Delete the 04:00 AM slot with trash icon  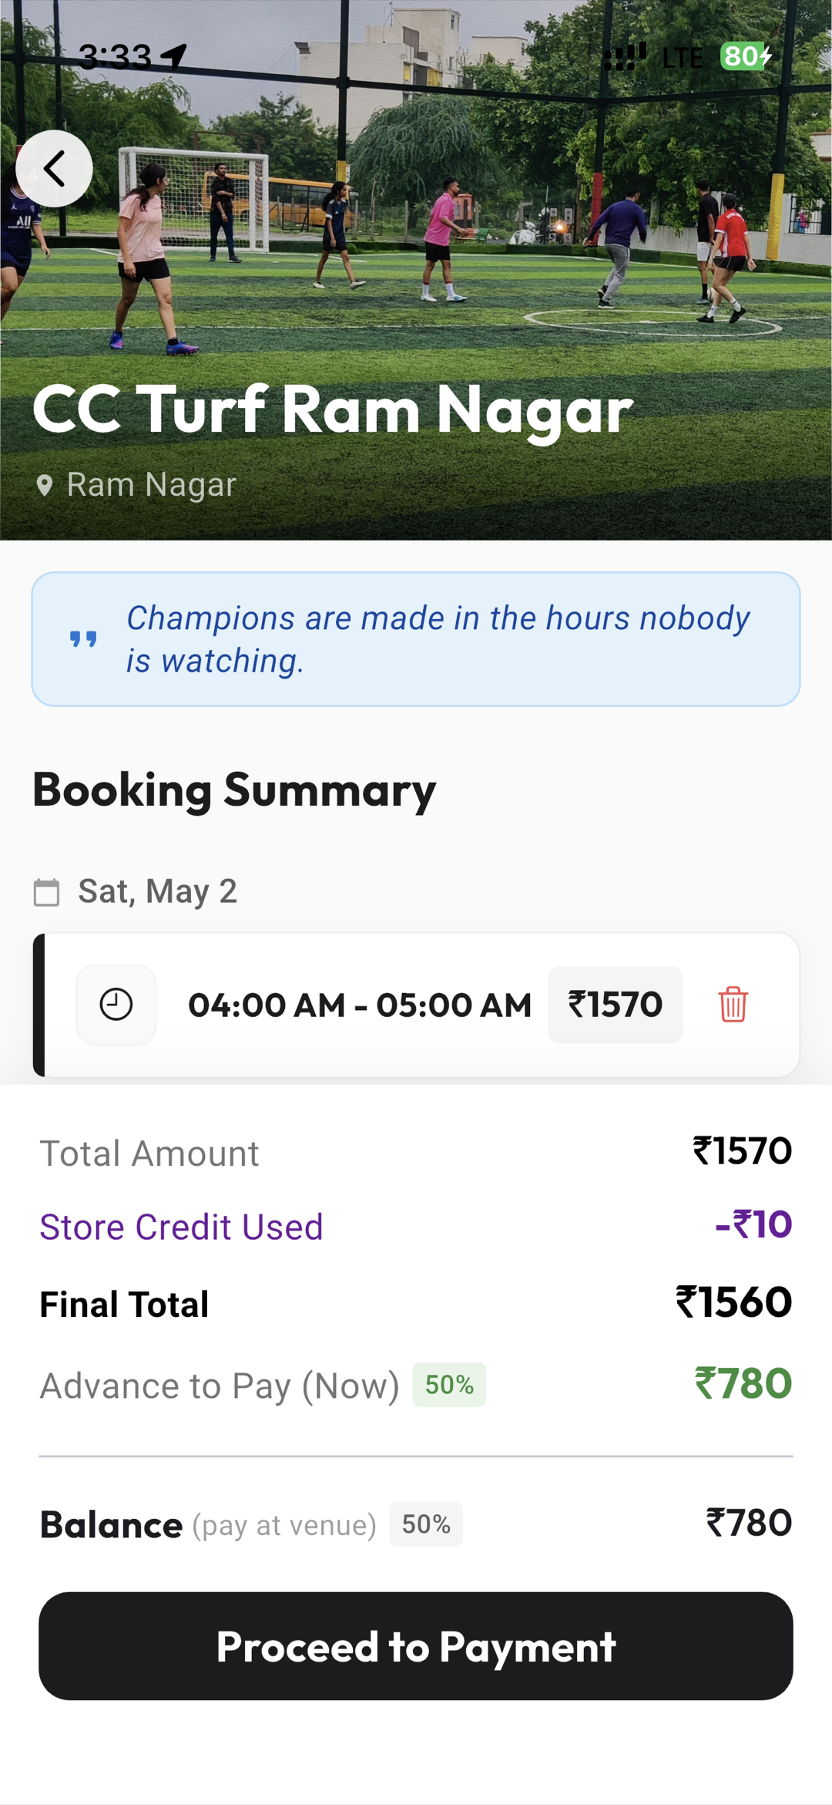click(x=733, y=1005)
